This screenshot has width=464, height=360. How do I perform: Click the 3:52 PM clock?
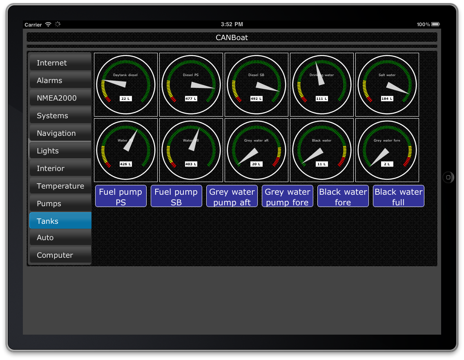tap(232, 24)
